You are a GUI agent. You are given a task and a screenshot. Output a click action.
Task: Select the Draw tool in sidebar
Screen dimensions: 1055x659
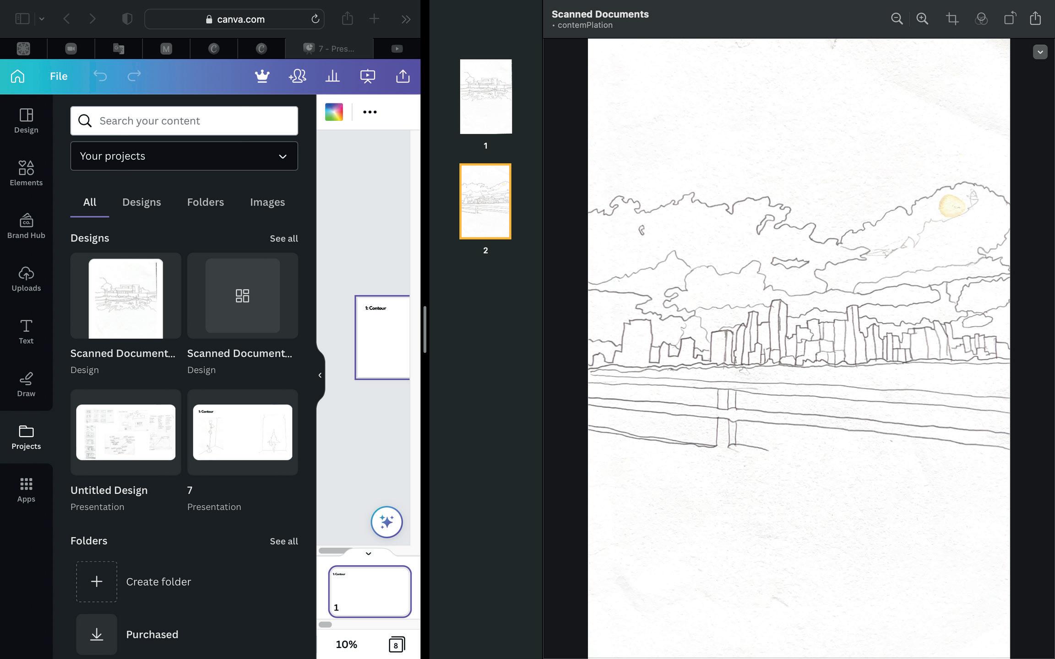point(26,384)
